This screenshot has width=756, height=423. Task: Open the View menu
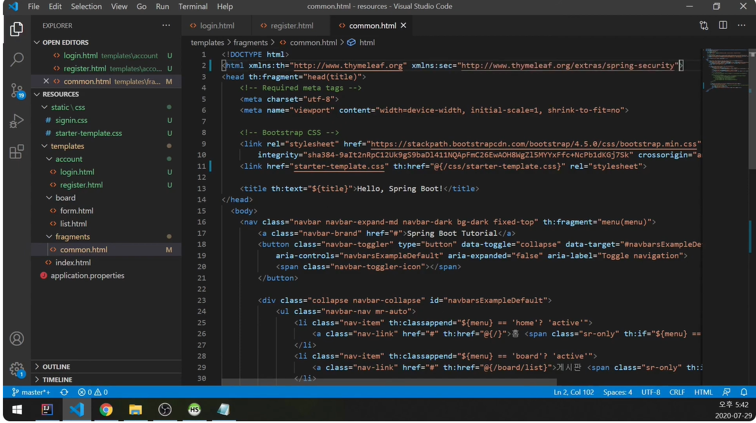click(x=119, y=6)
